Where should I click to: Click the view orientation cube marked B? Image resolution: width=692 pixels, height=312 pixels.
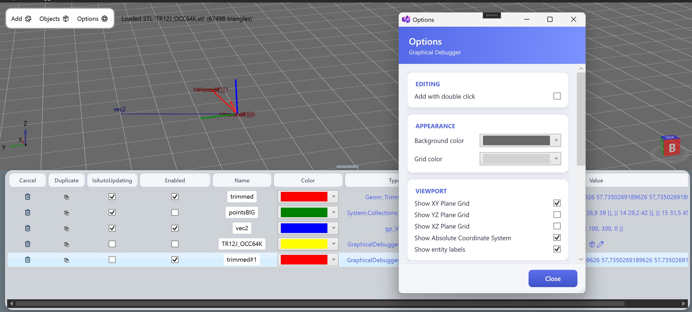(x=670, y=146)
